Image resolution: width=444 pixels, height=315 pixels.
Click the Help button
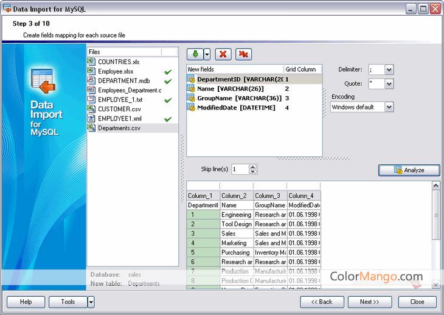(26, 302)
